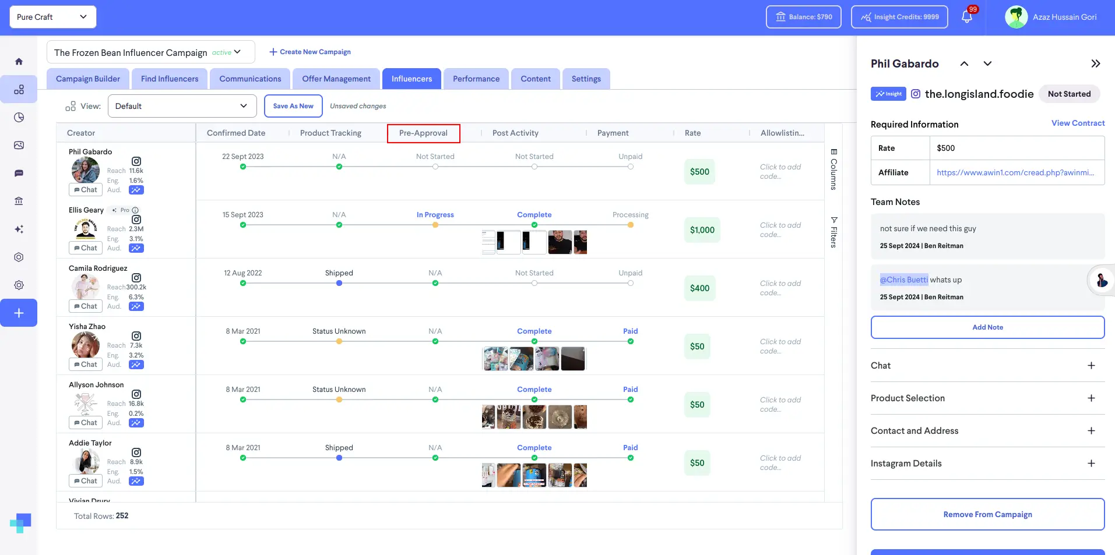
Task: Click Ellis Geary's In Progress status marker
Action: [x=435, y=225]
